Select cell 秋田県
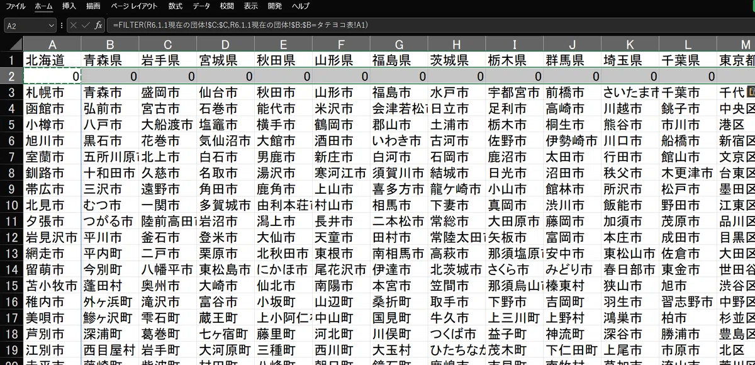 click(283, 60)
